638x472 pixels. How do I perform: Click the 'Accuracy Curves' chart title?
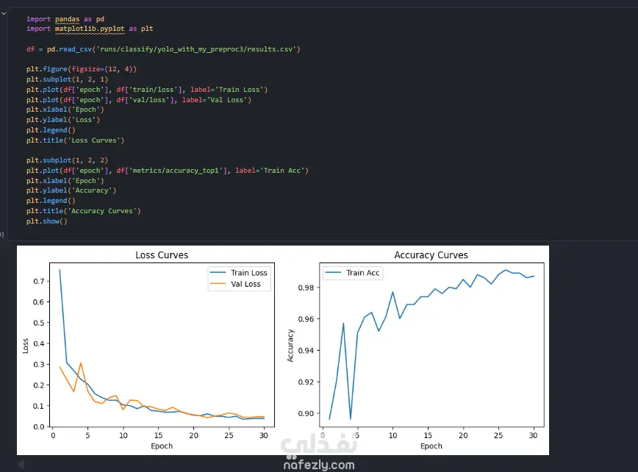click(x=431, y=255)
